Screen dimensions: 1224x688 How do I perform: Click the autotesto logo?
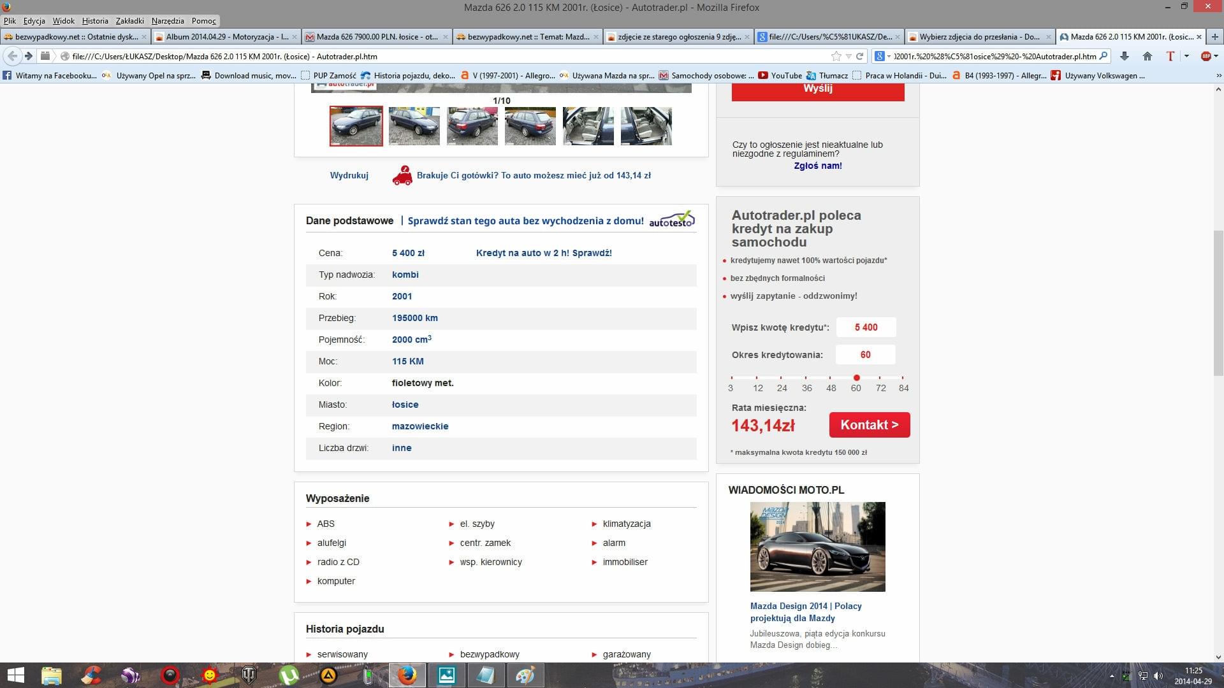point(672,220)
